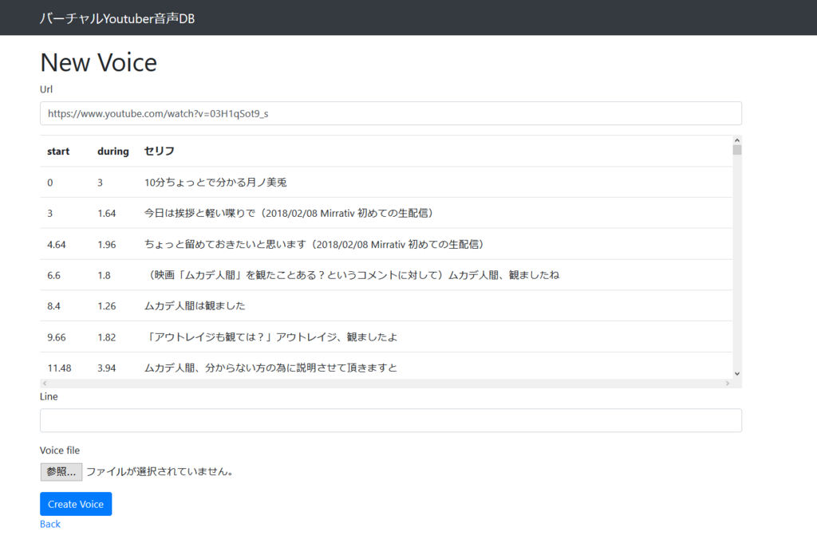Click start value 6.6
Screen dimensions: 817x539
click(x=53, y=276)
